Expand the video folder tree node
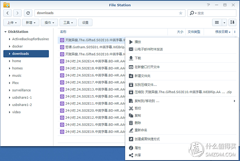The image size is (240, 161). point(10,112)
